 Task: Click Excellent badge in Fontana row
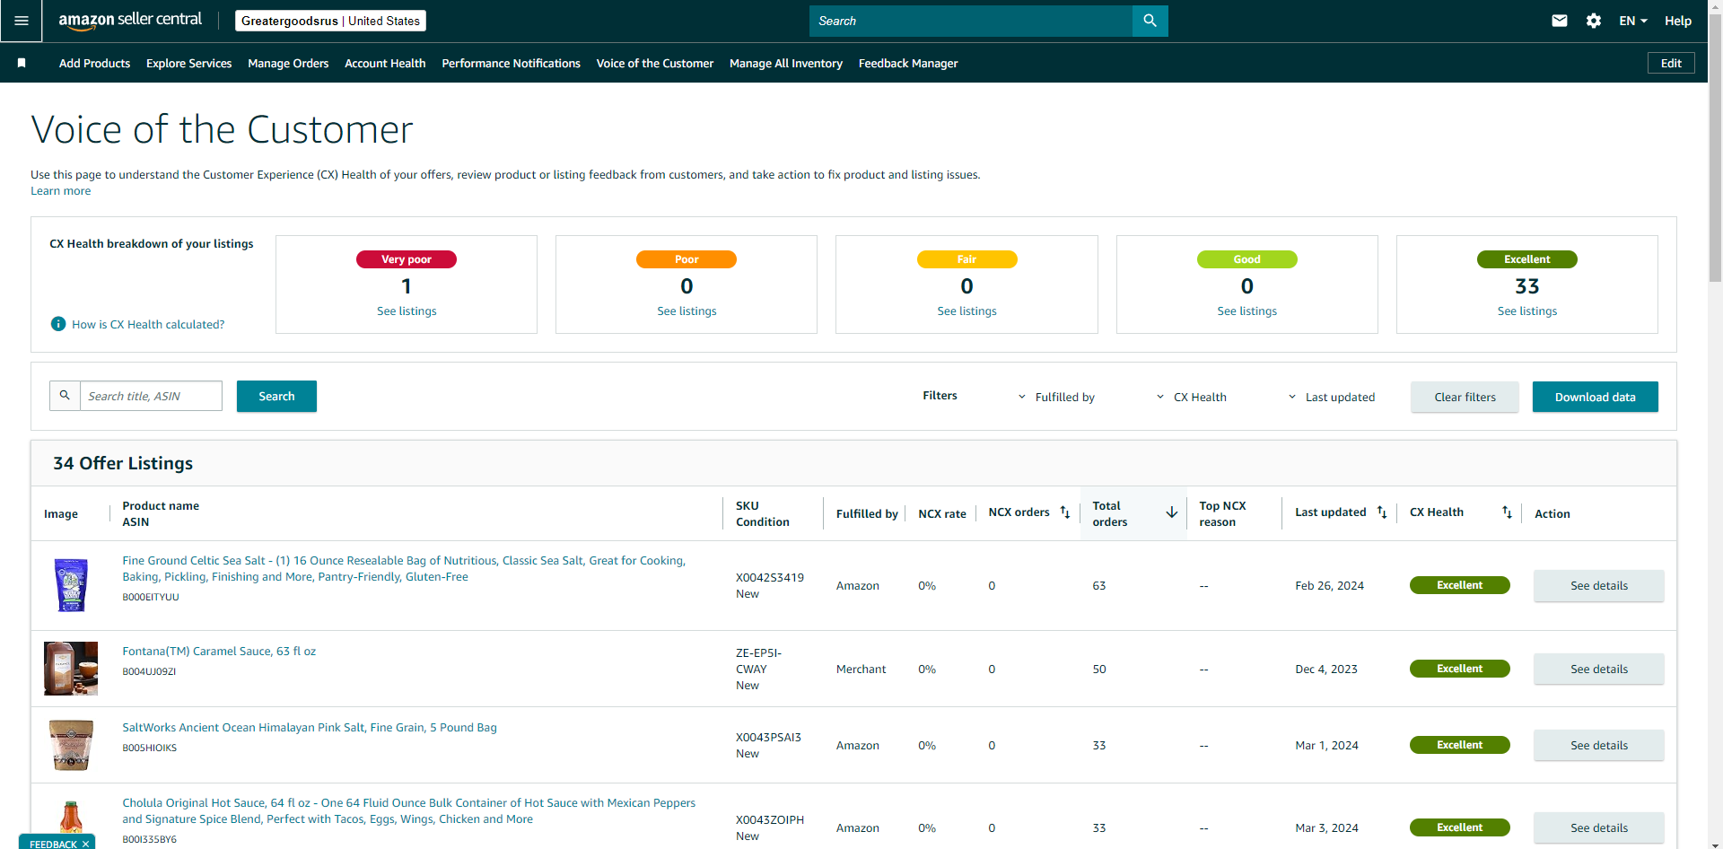[x=1459, y=669]
